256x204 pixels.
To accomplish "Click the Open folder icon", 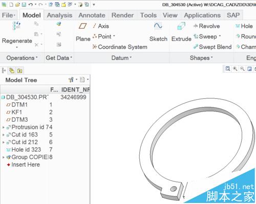I will (x=17, y=5).
